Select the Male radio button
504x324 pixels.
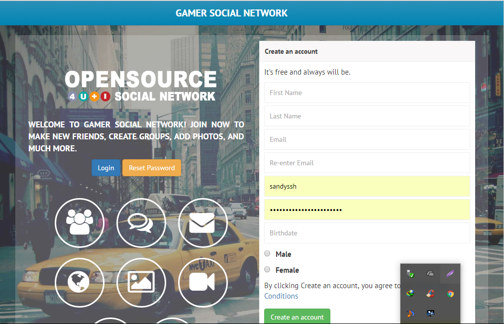(268, 253)
